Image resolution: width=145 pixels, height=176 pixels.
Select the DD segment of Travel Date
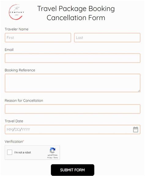17,130
